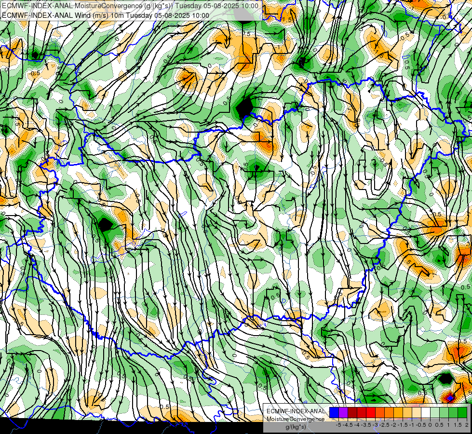This screenshot has width=472, height=434.
Task: Click the 'Wind (m/s) 10m' title line
Action: (106, 15)
